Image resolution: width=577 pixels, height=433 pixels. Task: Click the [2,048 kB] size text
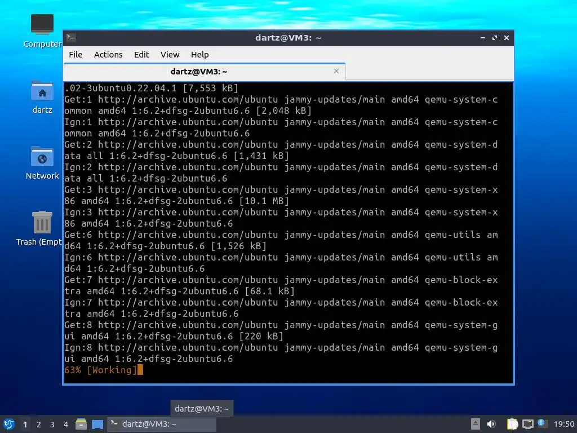click(x=284, y=111)
